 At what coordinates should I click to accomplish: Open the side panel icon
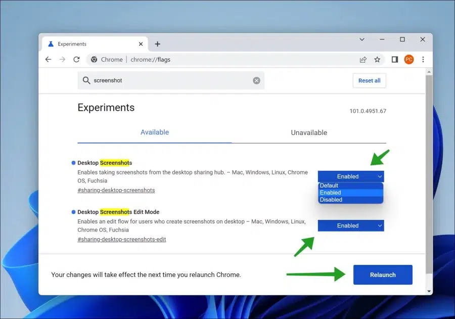coord(395,60)
